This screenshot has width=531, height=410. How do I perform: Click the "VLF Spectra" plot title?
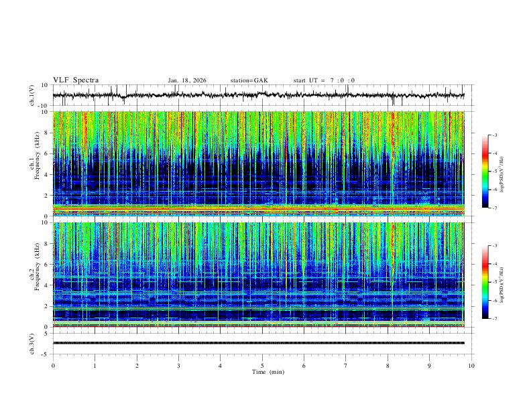point(76,80)
